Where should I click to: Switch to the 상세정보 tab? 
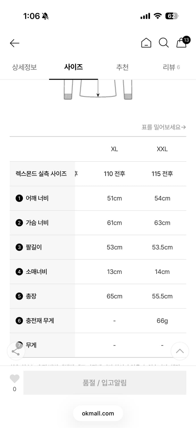(x=24, y=67)
